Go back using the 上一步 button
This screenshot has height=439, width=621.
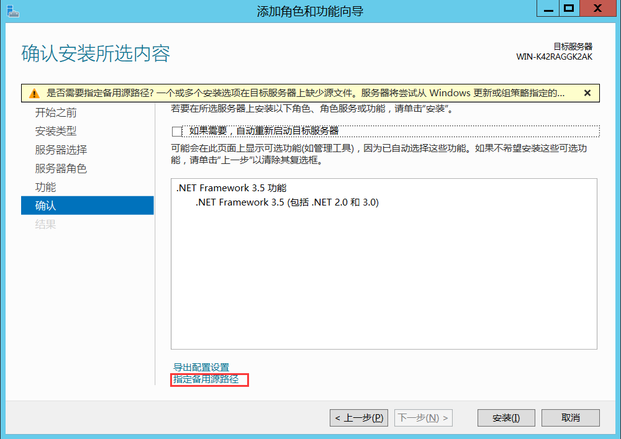[x=358, y=417]
